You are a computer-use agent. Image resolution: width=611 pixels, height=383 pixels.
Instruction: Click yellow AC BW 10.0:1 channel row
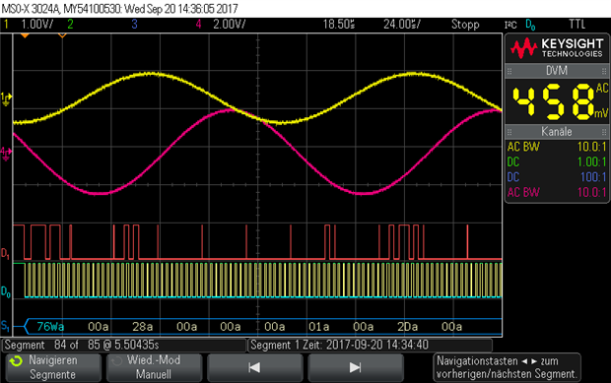tap(557, 147)
